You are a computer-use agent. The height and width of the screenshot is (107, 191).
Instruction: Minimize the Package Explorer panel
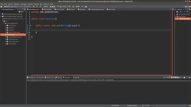[23, 9]
